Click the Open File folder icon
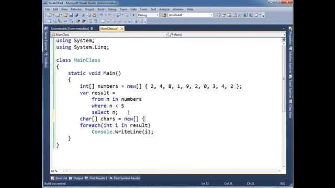 tap(65, 15)
